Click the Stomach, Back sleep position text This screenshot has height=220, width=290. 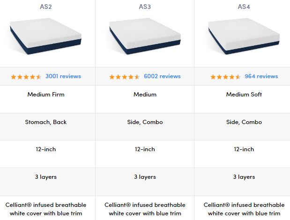click(x=46, y=122)
